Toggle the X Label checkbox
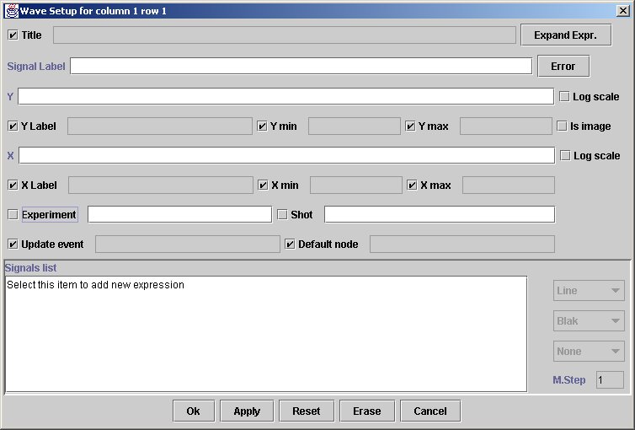This screenshot has width=635, height=430. pyautogui.click(x=13, y=185)
